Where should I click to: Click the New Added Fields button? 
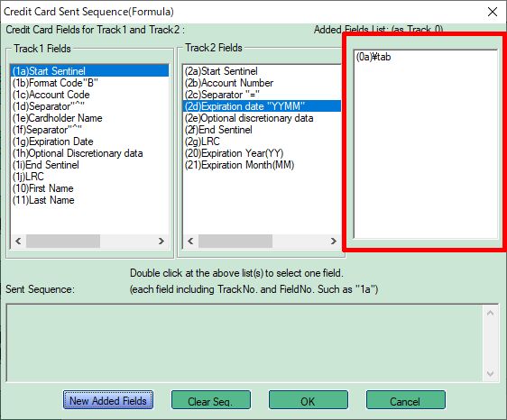click(x=108, y=400)
